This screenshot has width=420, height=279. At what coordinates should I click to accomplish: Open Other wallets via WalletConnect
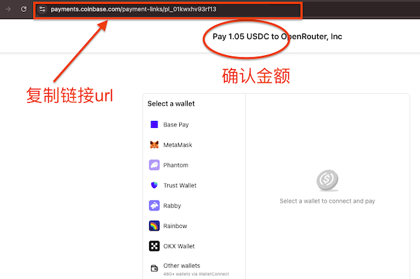(181, 266)
